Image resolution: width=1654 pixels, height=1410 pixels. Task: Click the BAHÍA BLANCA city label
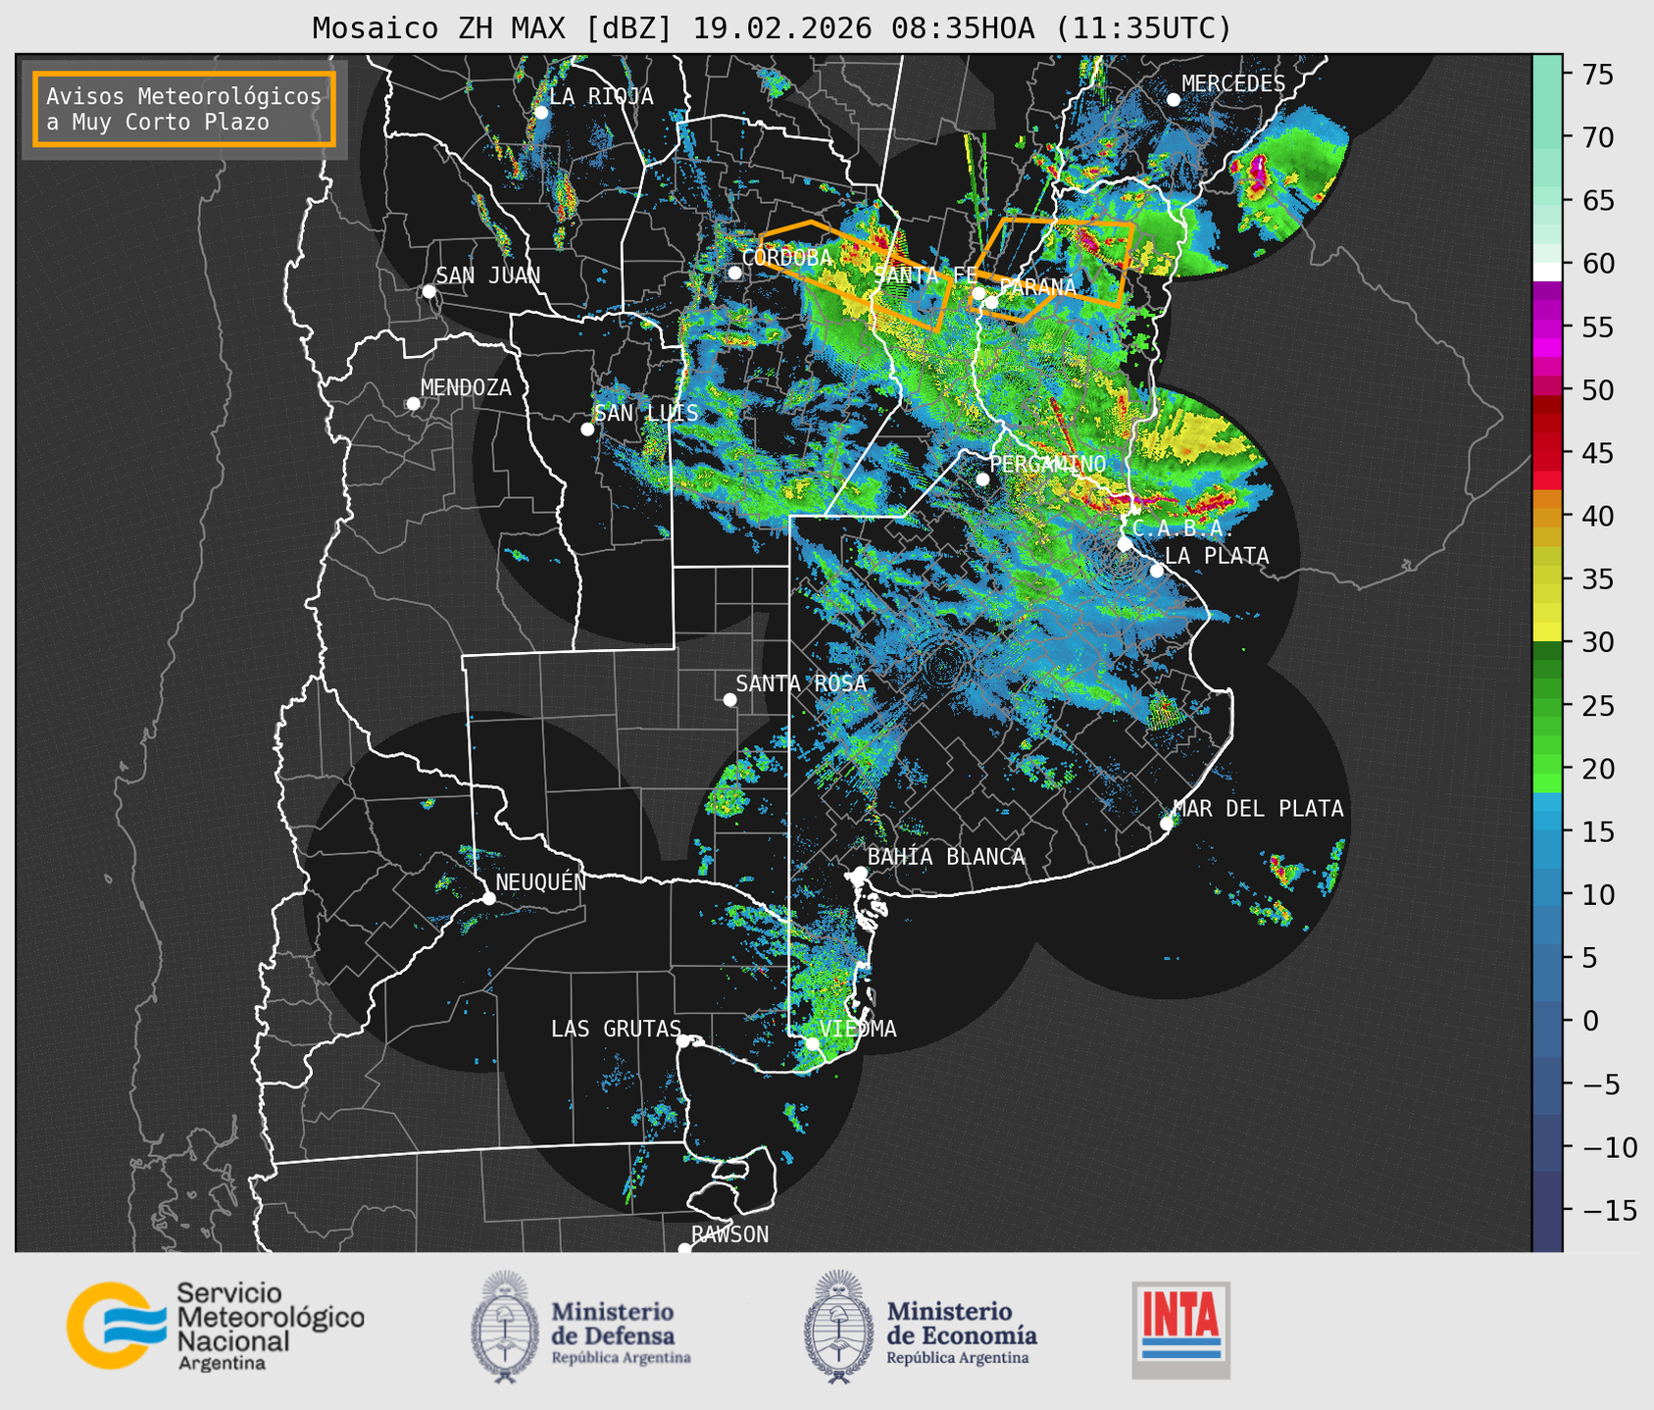[x=946, y=857]
